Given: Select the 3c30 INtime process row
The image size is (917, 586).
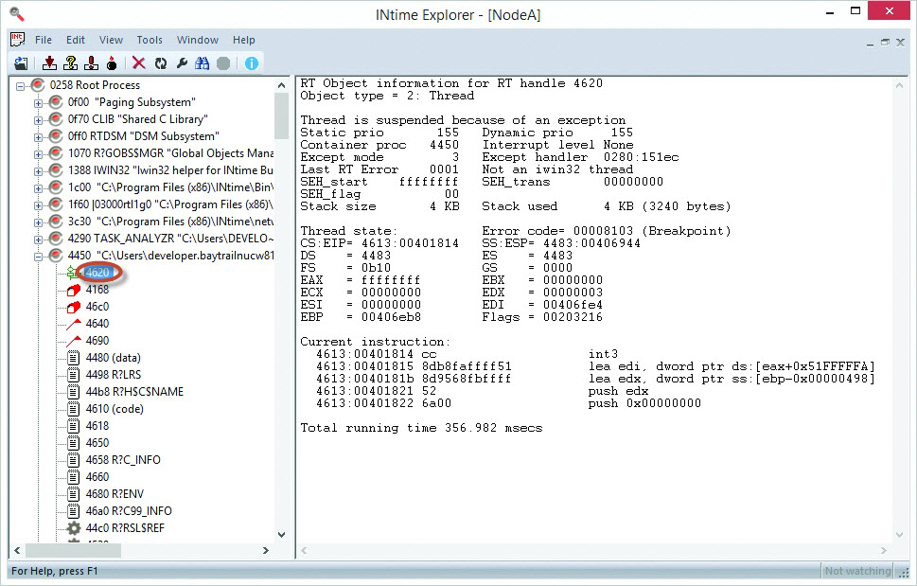Looking at the screenshot, I should [170, 222].
